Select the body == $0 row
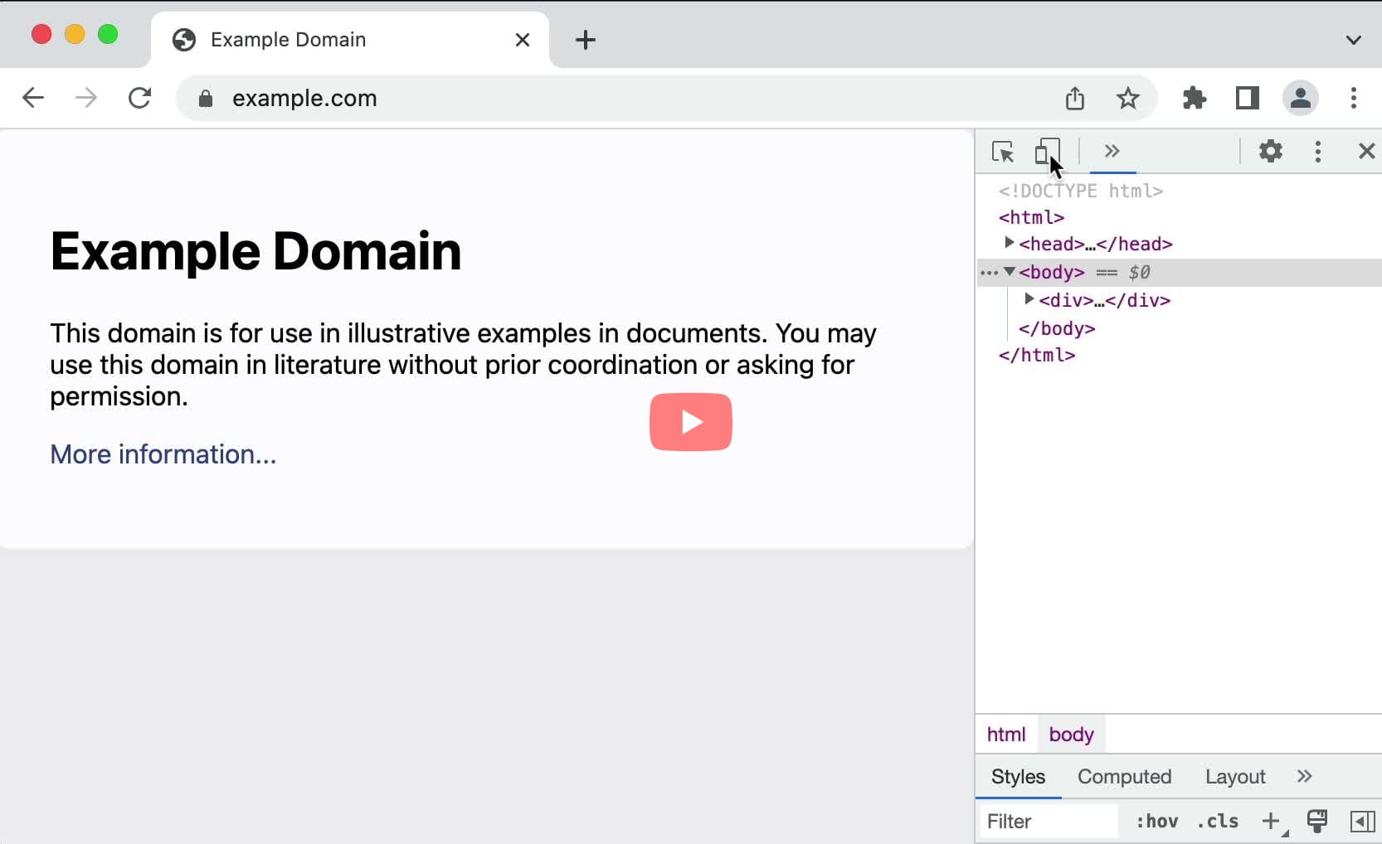This screenshot has height=844, width=1382. [x=1179, y=272]
